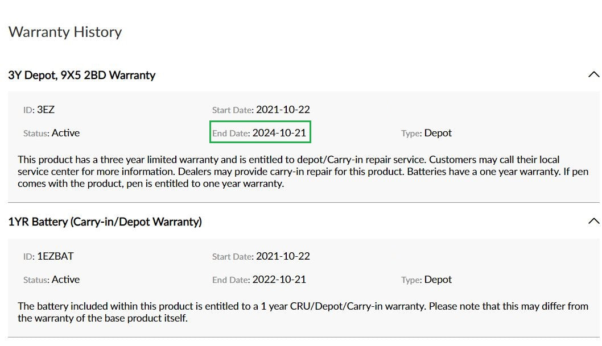
Task: Click the "Start Date" label in 3Y Depot warranty
Action: pyautogui.click(x=232, y=110)
